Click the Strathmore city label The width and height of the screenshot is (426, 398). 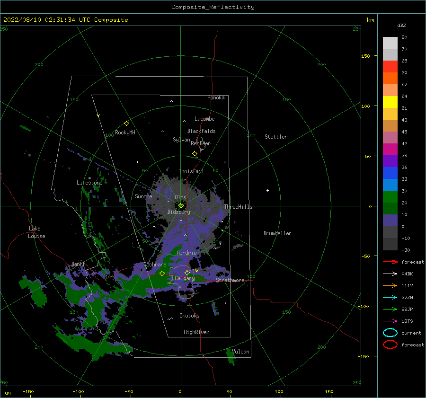pyautogui.click(x=231, y=280)
